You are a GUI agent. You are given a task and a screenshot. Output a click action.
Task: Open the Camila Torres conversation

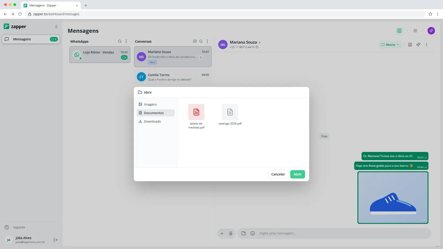pos(173,77)
